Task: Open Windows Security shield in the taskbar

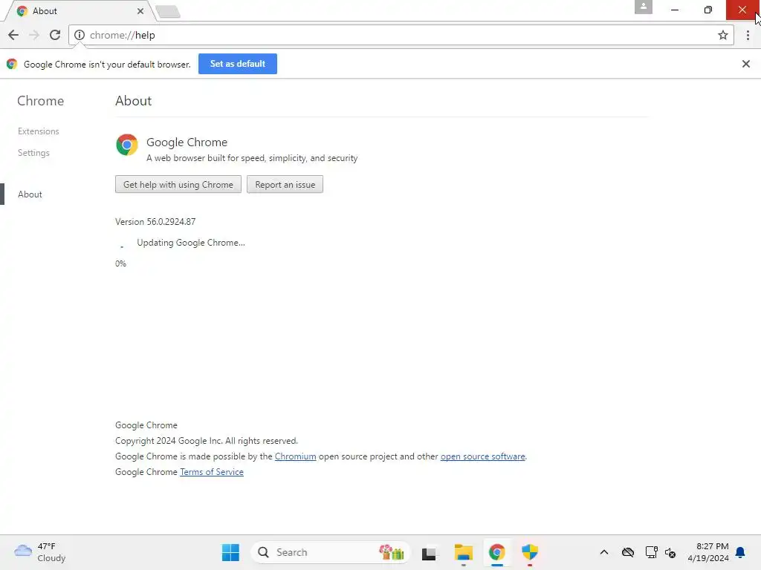Action: pyautogui.click(x=529, y=552)
